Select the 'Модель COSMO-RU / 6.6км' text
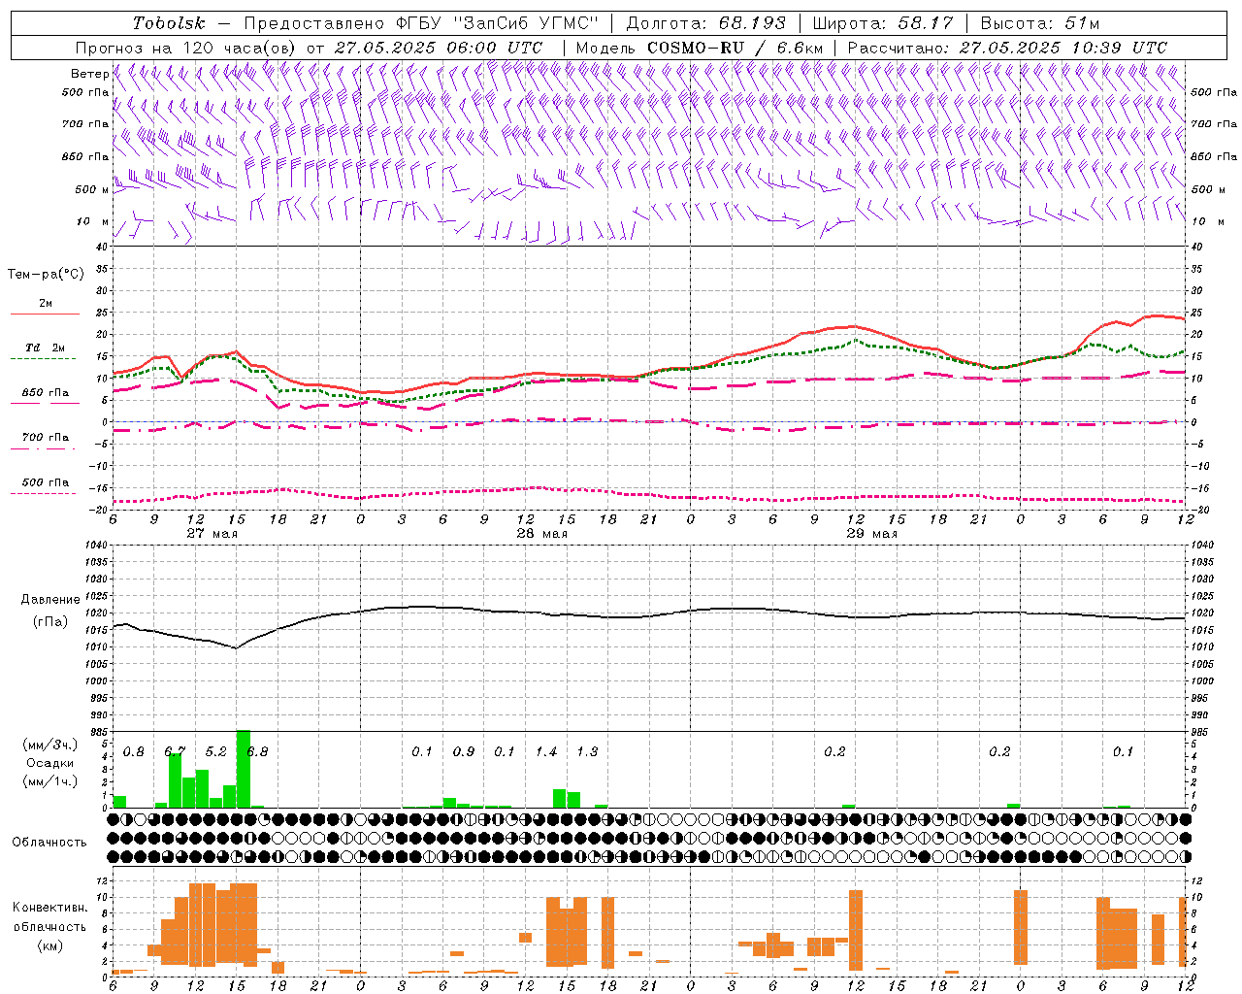This screenshot has height=994, width=1242. pos(700,48)
